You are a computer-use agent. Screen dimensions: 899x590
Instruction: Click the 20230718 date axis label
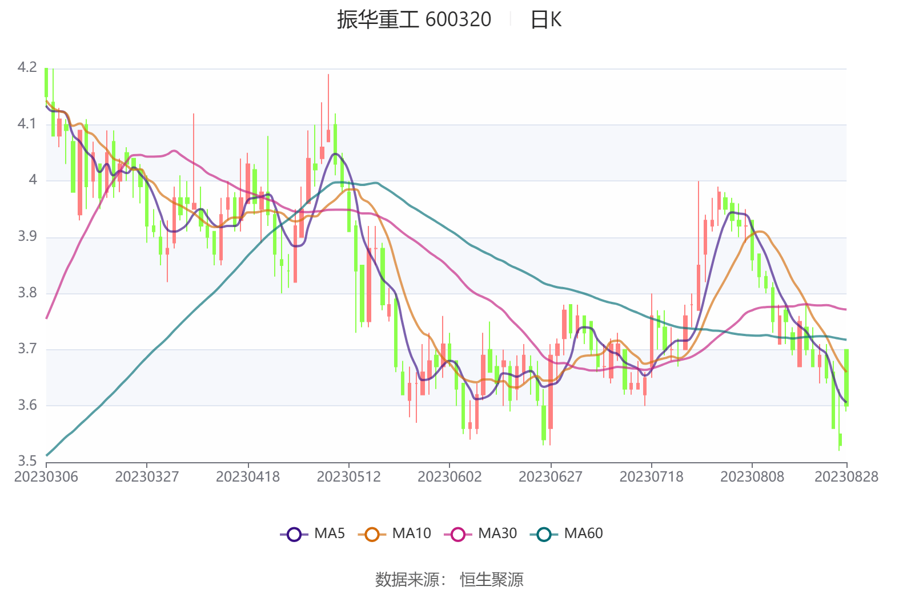coord(651,477)
